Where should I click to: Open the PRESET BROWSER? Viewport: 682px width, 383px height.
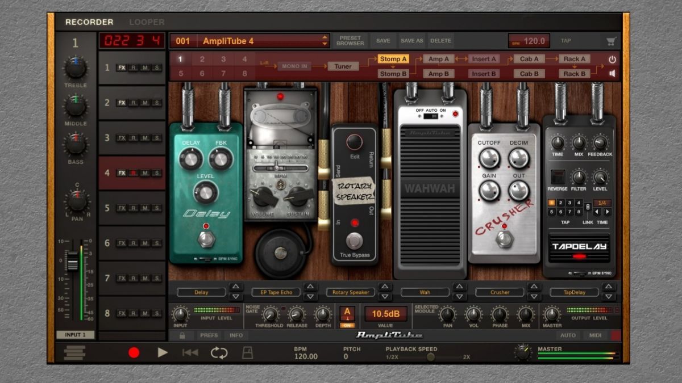351,41
